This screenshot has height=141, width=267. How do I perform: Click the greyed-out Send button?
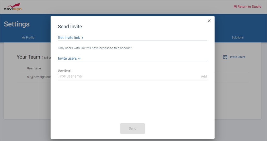(132, 129)
